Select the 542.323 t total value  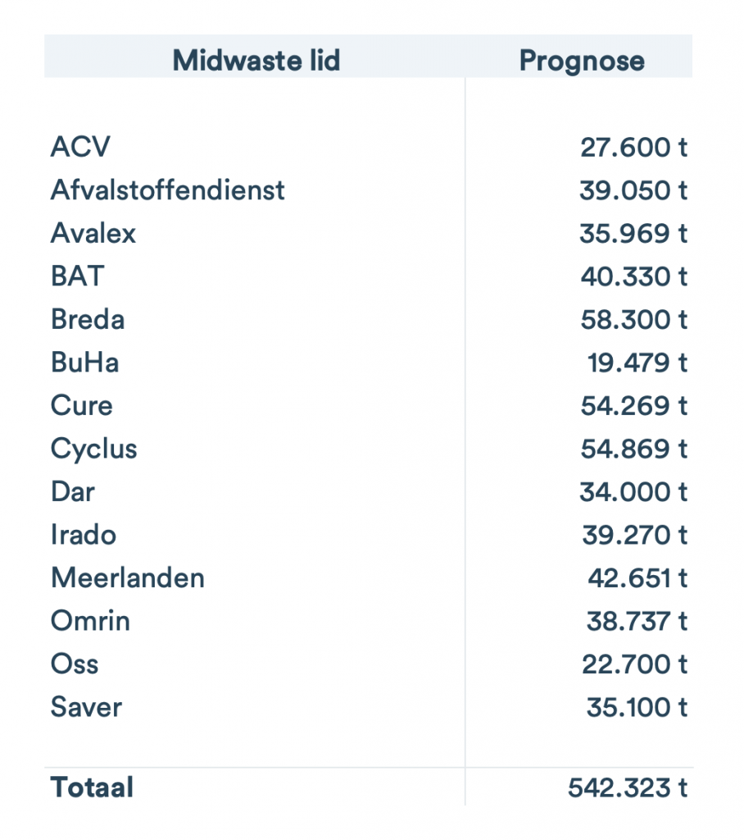pos(627,787)
